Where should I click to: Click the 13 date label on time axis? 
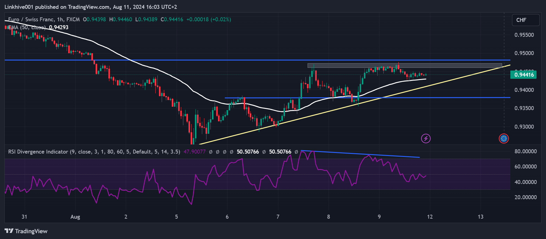[x=480, y=217]
